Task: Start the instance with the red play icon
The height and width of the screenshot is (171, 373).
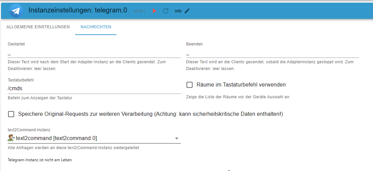Action: (155, 11)
